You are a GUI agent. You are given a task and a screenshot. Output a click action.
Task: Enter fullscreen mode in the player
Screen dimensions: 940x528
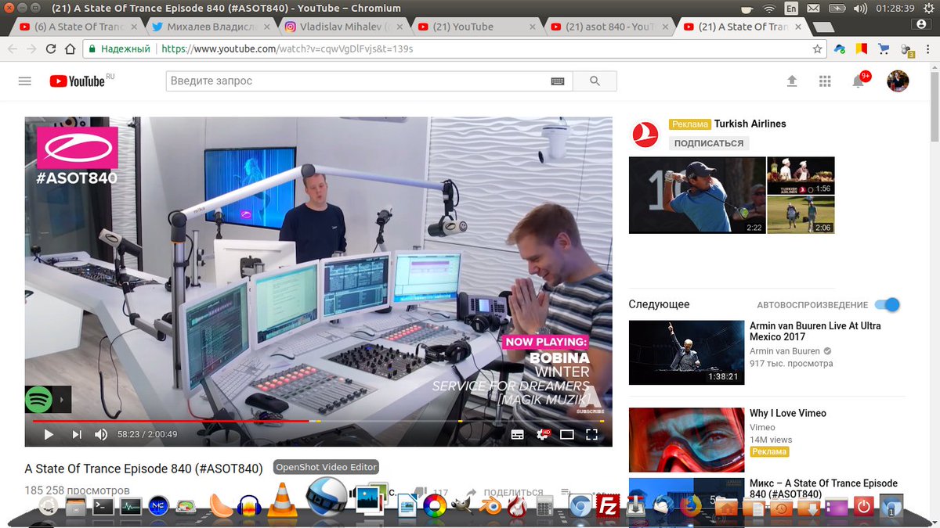[x=592, y=434]
